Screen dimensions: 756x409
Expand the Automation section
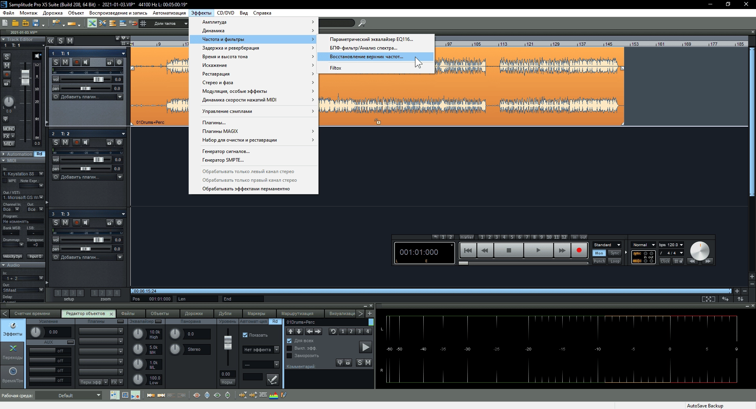(x=18, y=154)
